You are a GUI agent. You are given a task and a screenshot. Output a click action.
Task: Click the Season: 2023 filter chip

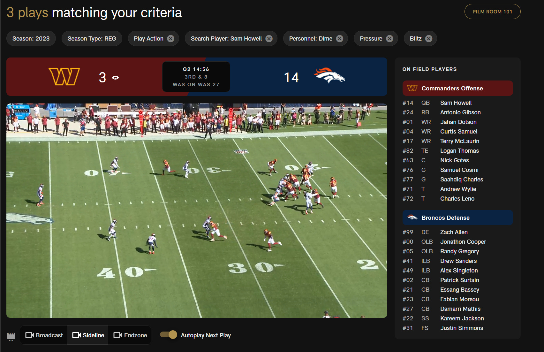31,38
